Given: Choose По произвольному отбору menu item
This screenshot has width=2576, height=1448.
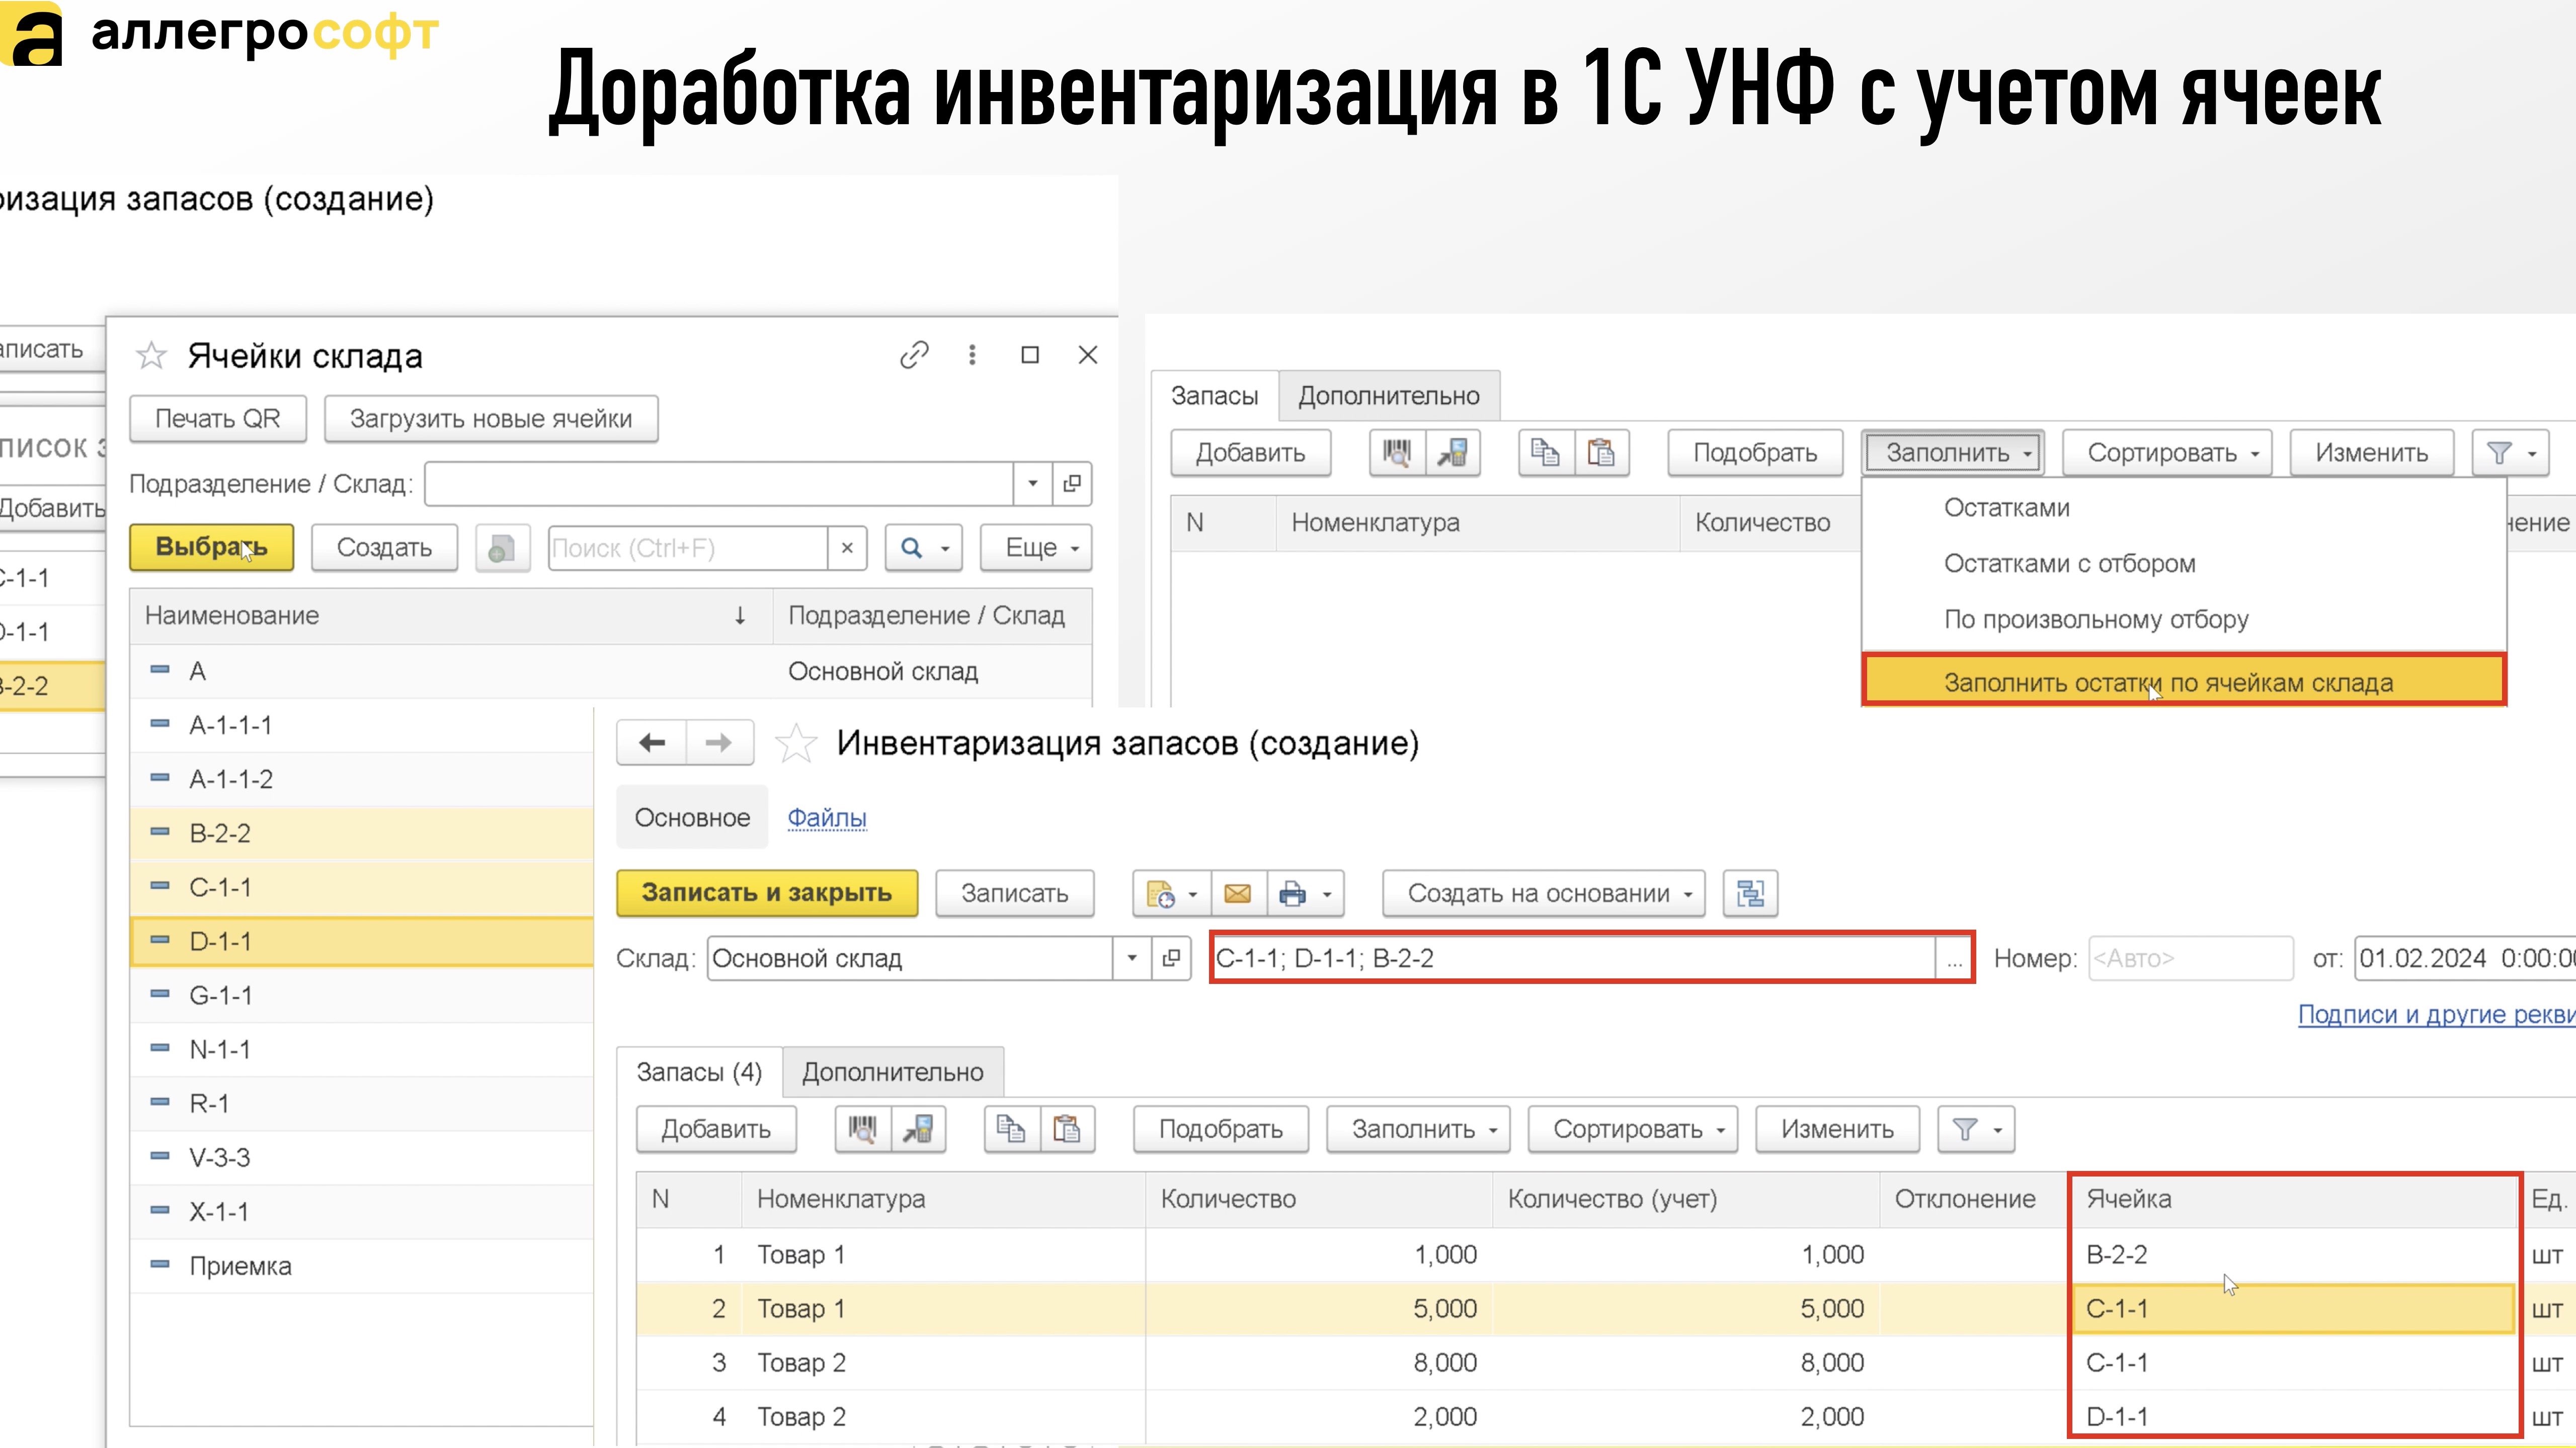Looking at the screenshot, I should (x=2184, y=619).
